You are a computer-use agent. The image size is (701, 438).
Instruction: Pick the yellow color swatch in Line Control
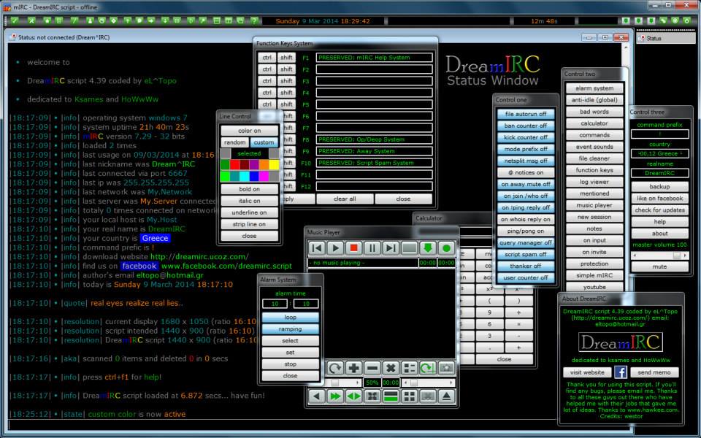click(274, 165)
